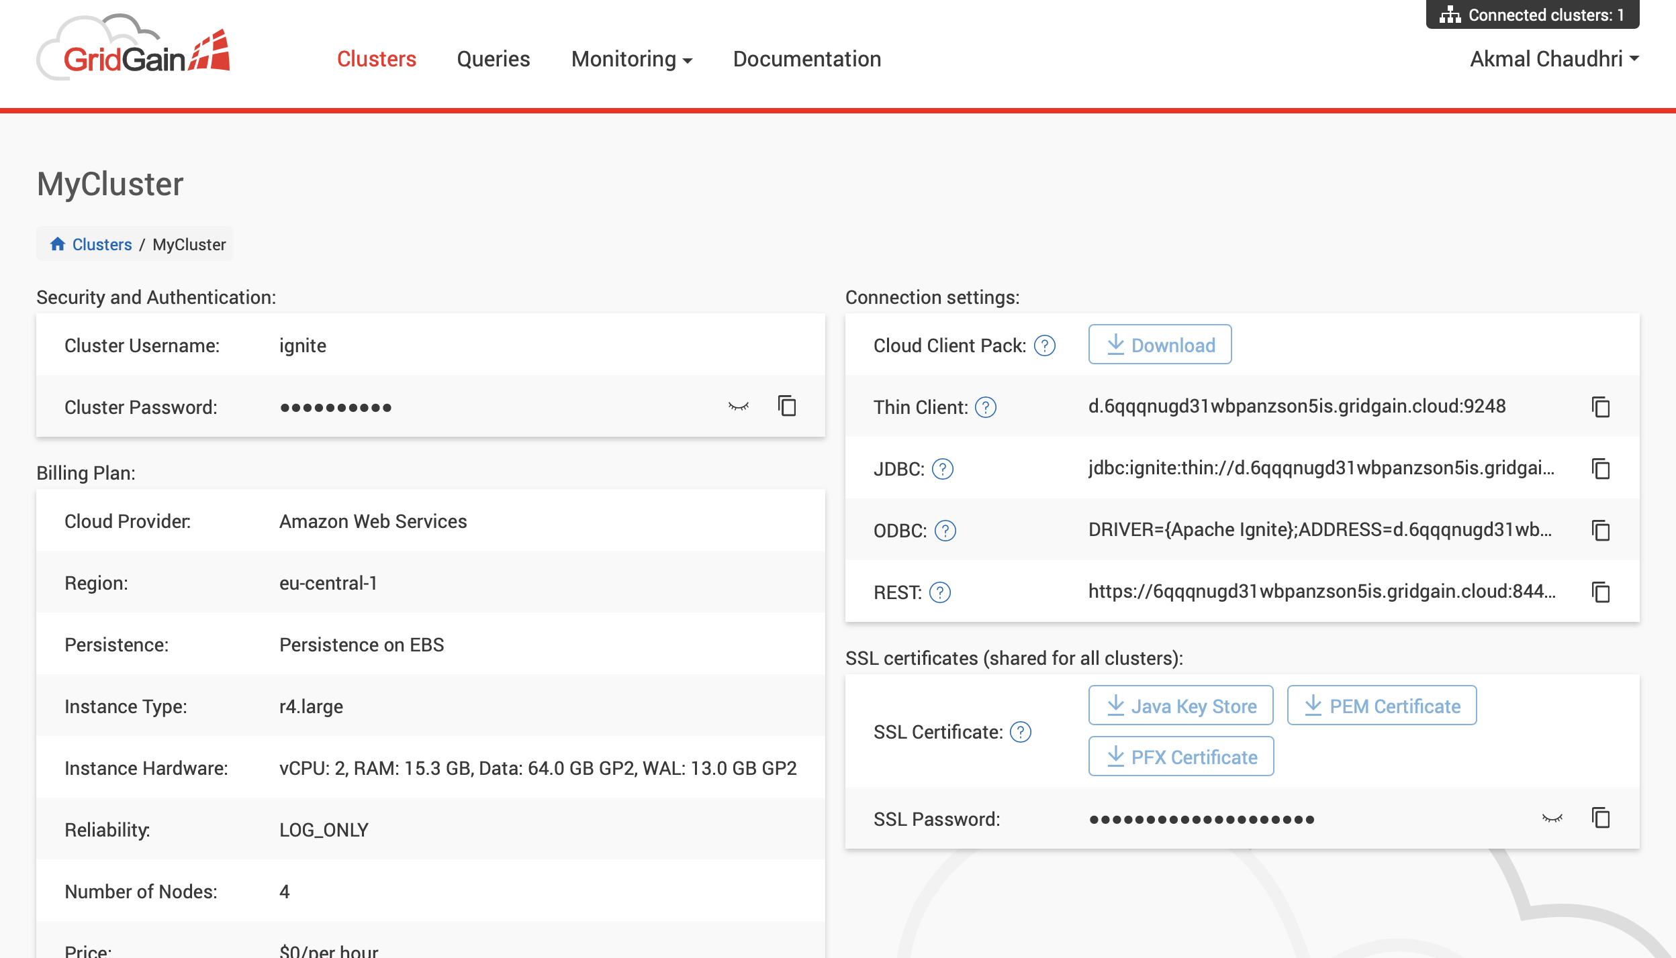Click the 'Amazon Web Services' value
This screenshot has height=958, width=1676.
373,522
